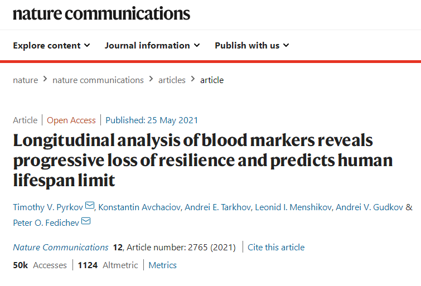421x286 pixels.
Task: View author Timothy V. Pyrkov's info
Action: [x=47, y=207]
